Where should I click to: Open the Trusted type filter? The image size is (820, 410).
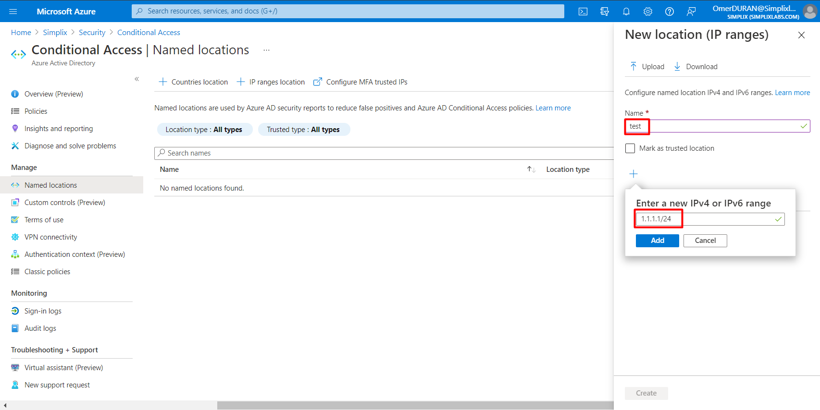click(304, 130)
